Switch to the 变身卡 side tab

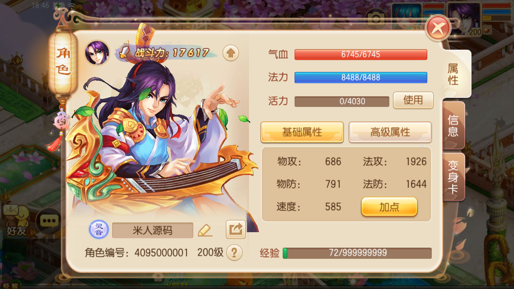(453, 177)
